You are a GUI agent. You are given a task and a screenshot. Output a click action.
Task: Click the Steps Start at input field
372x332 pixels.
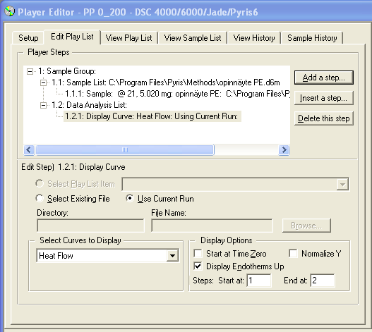tap(259, 281)
